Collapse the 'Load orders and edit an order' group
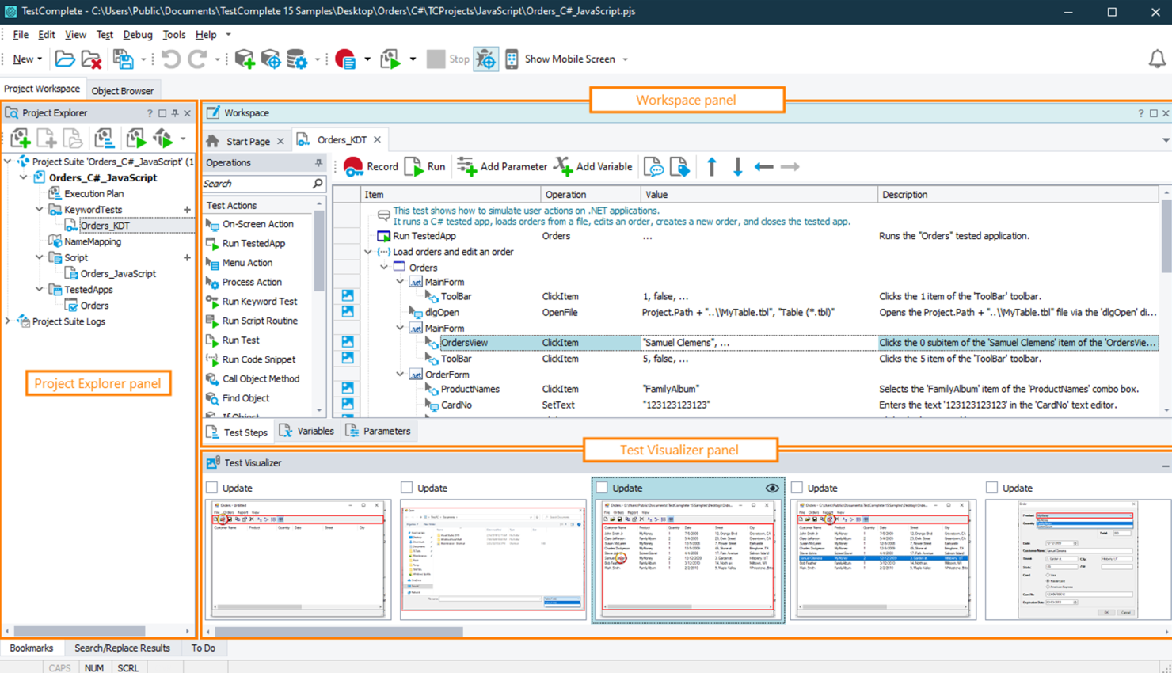 (368, 252)
